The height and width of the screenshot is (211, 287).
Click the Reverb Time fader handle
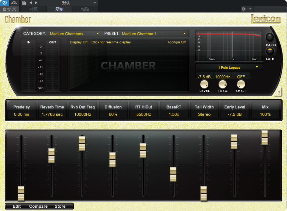point(51,155)
